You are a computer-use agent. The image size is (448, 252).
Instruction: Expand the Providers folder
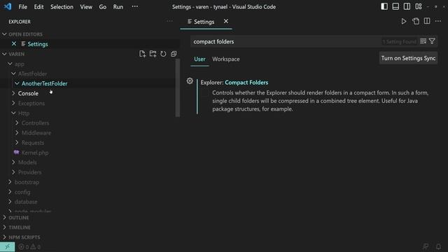coord(13,172)
